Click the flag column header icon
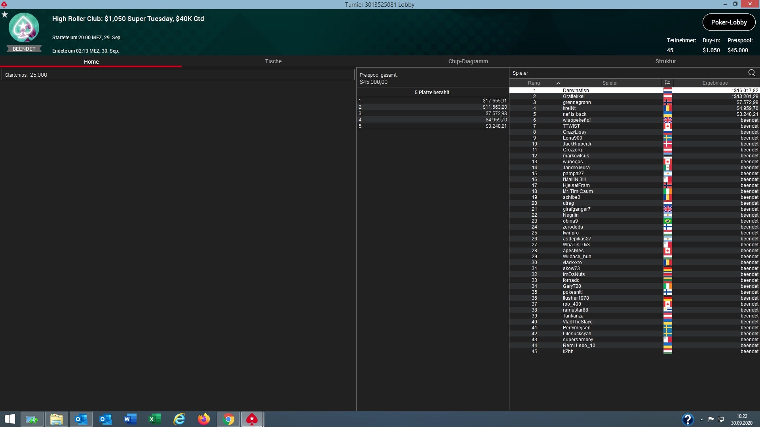The image size is (760, 427). click(x=667, y=83)
